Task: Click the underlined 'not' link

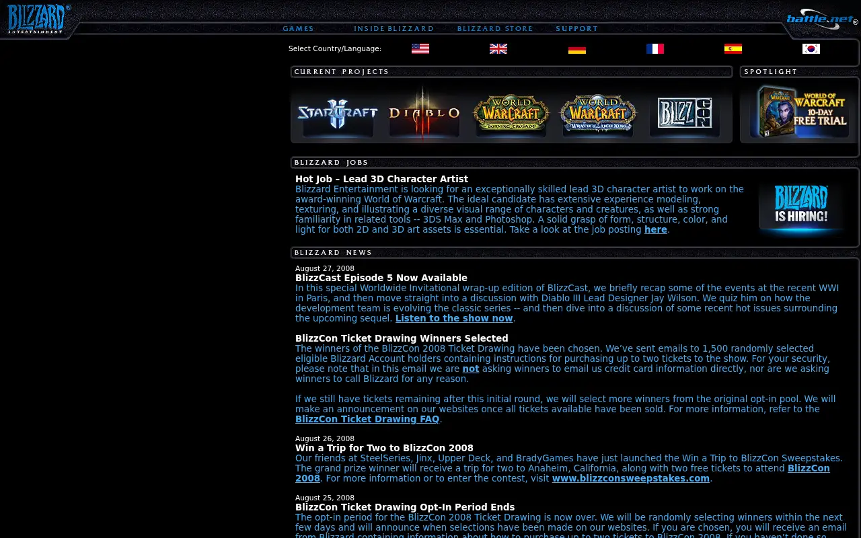Action: point(471,369)
